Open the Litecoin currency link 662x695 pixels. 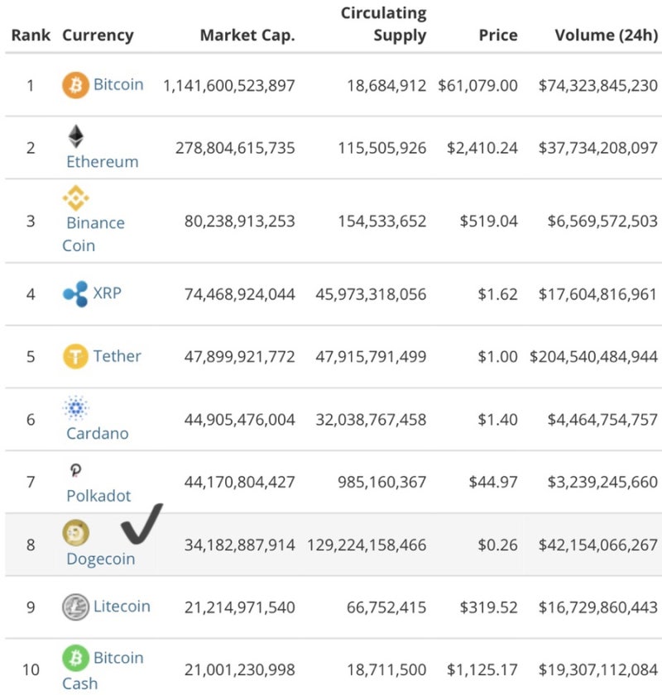click(x=122, y=606)
